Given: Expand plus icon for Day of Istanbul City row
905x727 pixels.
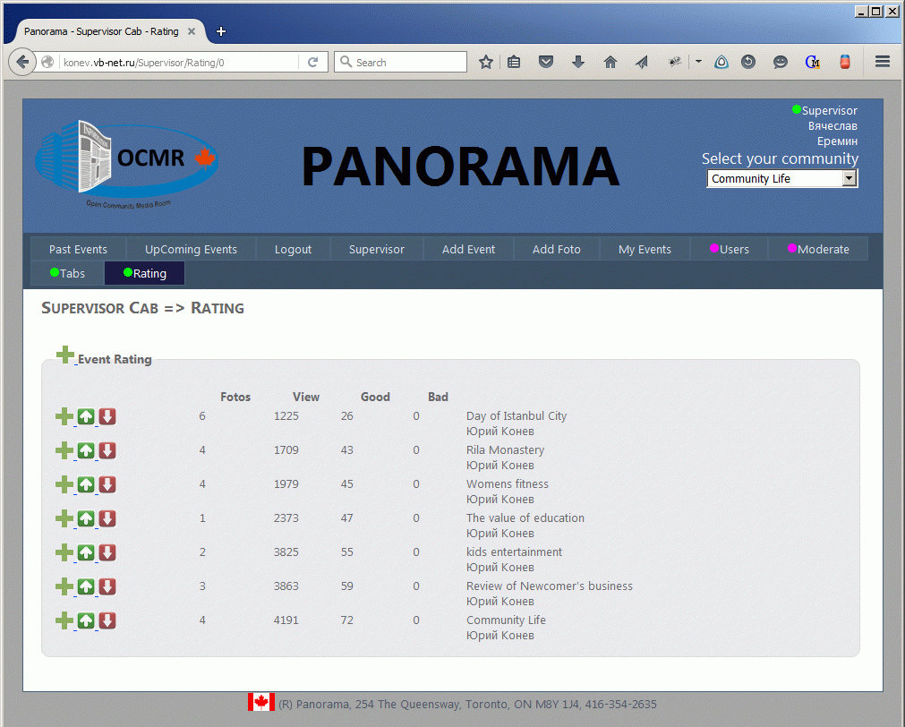Looking at the screenshot, I should tap(64, 416).
